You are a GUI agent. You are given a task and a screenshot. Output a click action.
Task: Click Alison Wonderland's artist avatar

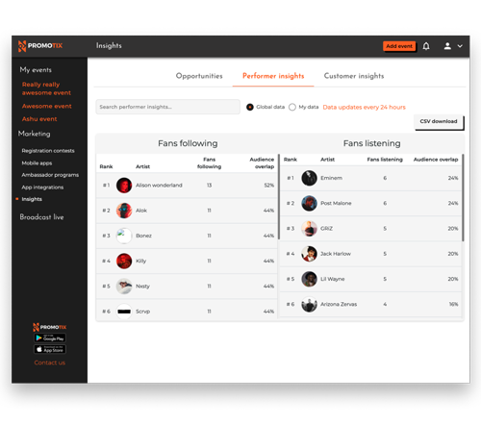124,186
